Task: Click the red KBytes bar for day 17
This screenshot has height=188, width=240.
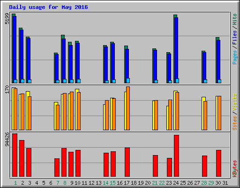Action: coord(127,162)
